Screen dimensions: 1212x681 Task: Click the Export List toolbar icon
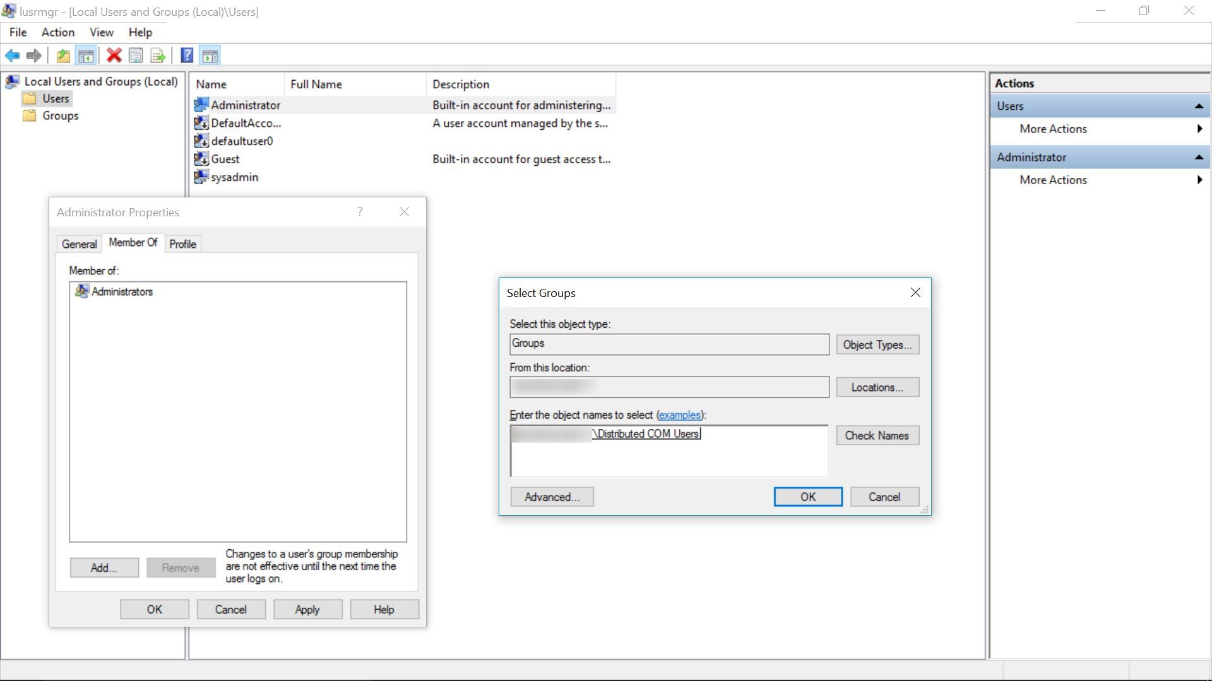pos(157,55)
